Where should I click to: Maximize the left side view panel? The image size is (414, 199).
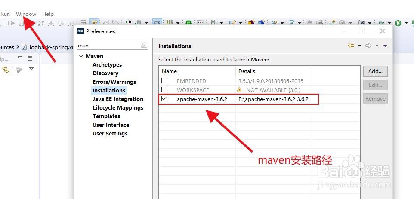click(x=30, y=58)
